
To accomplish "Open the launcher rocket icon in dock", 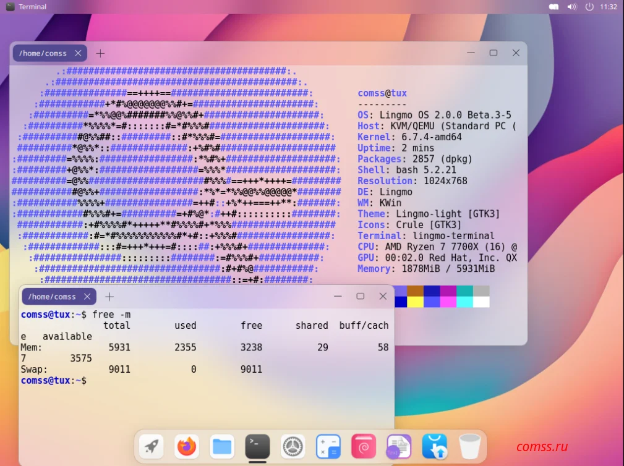I will tap(152, 446).
